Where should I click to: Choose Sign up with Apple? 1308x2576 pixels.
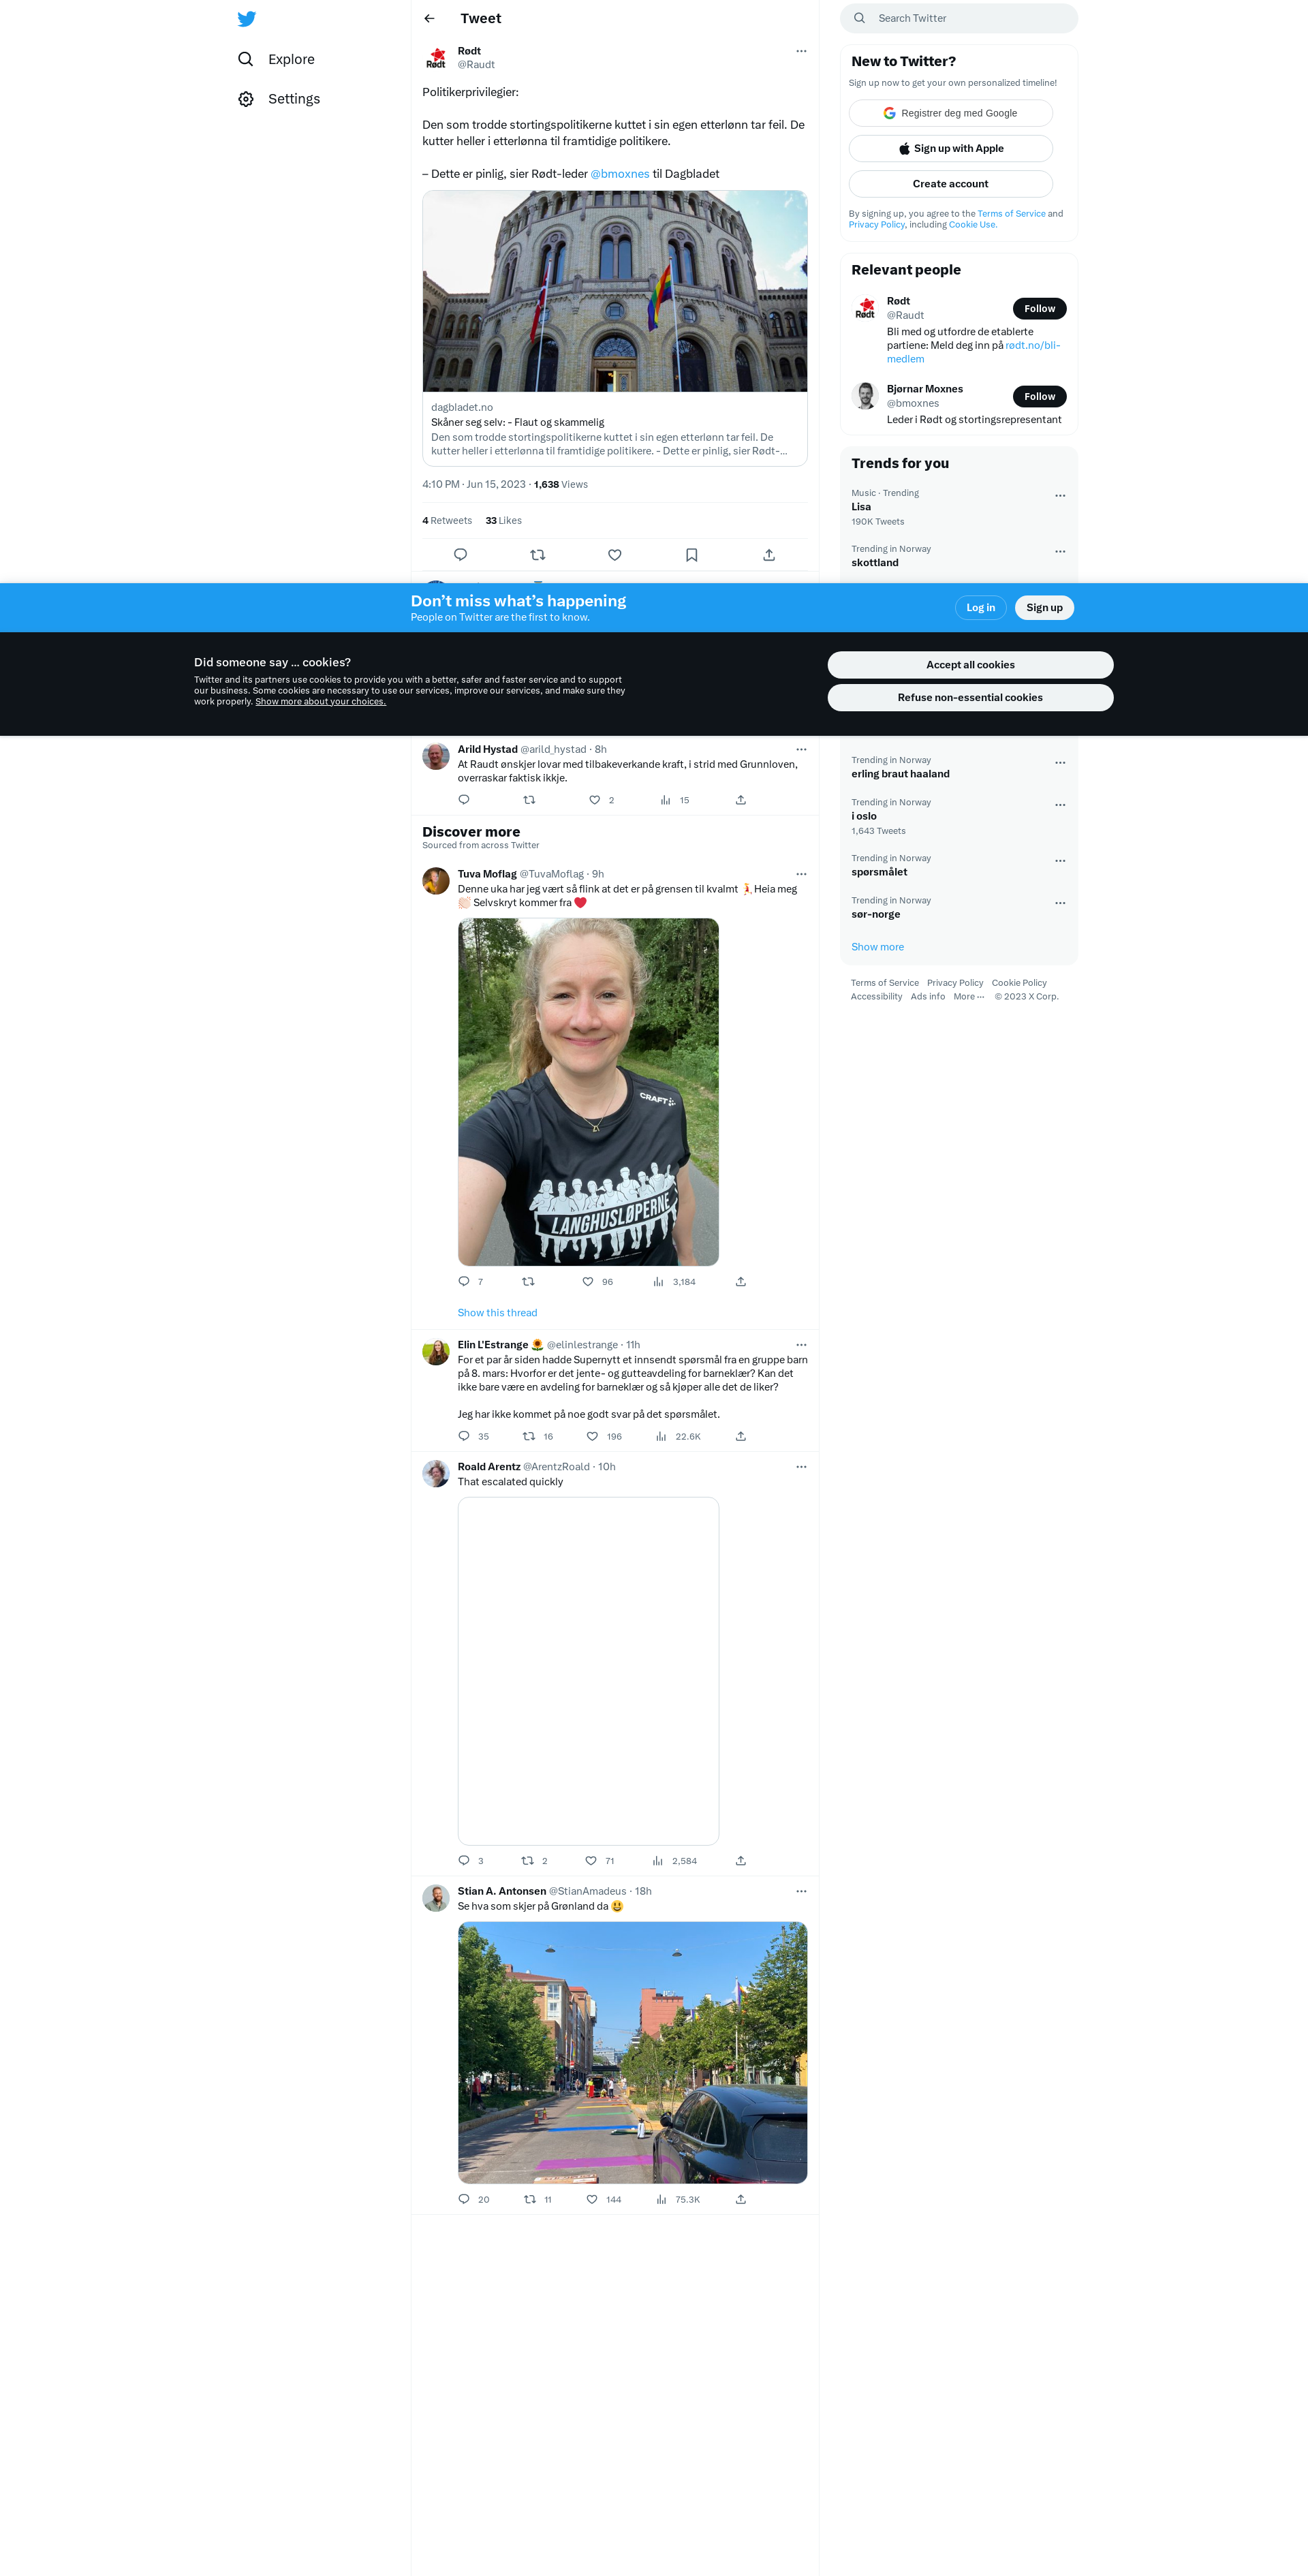950,148
